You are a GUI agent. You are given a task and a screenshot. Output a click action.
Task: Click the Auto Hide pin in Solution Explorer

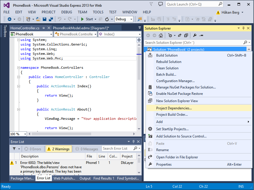tap(243, 28)
